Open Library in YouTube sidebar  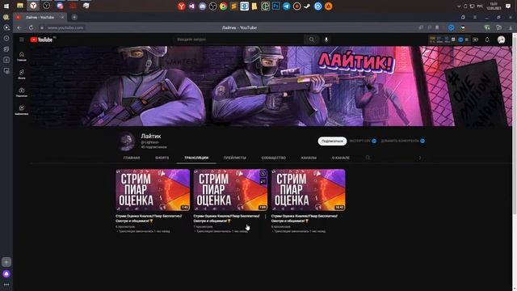[x=22, y=110]
